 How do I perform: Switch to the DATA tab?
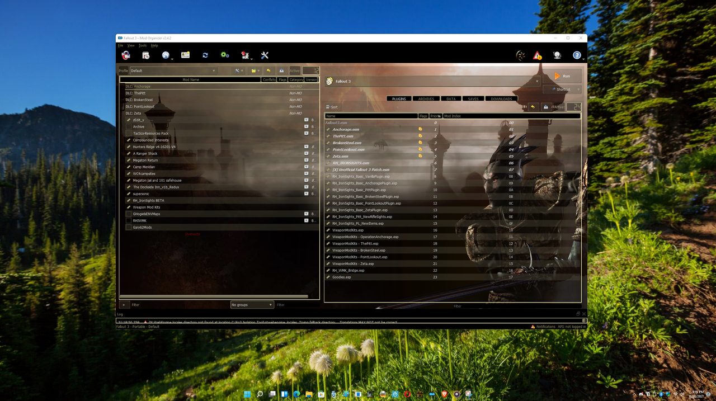[x=451, y=98]
